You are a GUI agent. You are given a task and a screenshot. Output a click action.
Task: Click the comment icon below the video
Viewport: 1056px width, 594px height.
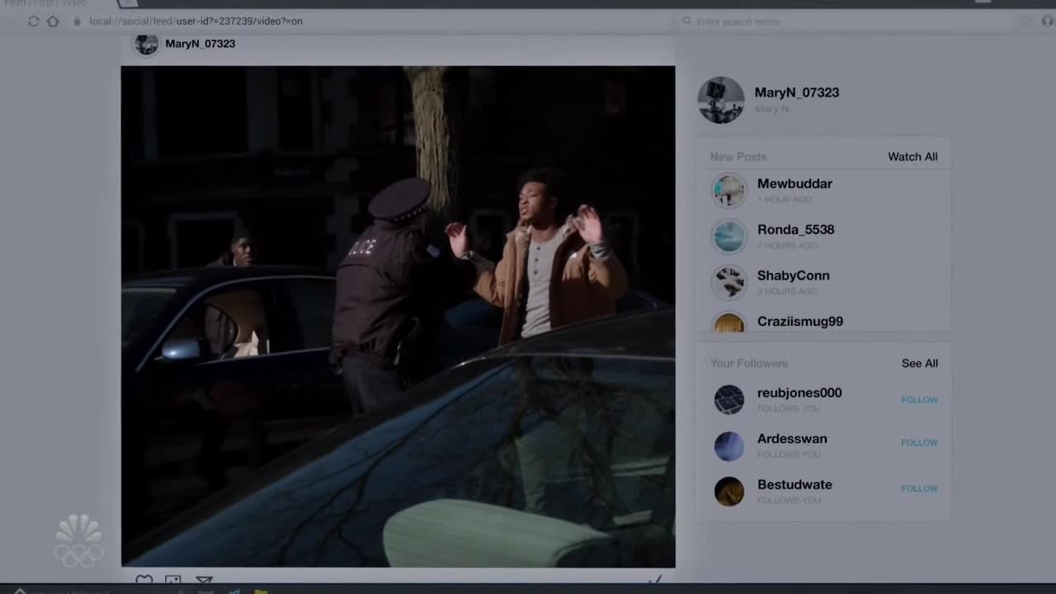[173, 580]
